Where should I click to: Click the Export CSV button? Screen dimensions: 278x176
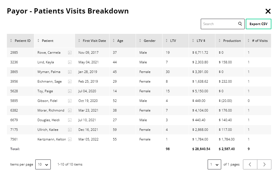pyautogui.click(x=258, y=24)
